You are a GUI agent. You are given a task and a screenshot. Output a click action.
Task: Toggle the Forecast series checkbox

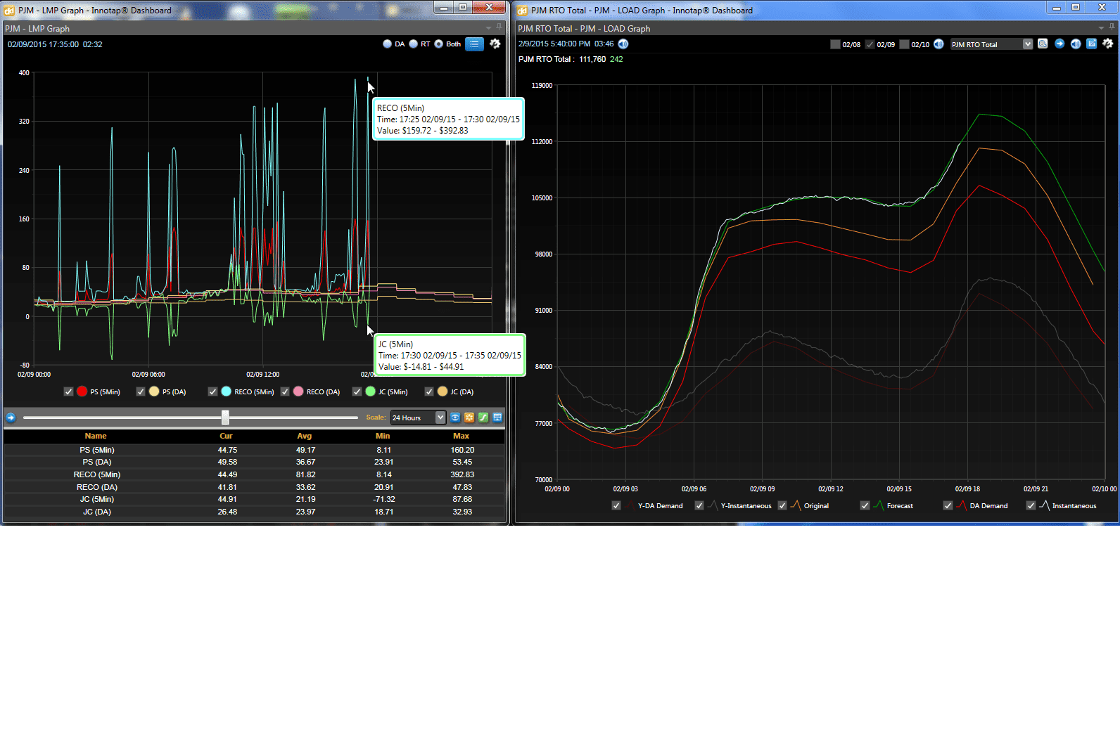coord(865,505)
